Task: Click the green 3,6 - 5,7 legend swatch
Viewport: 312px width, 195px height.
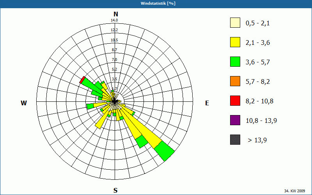Action: tap(235, 62)
